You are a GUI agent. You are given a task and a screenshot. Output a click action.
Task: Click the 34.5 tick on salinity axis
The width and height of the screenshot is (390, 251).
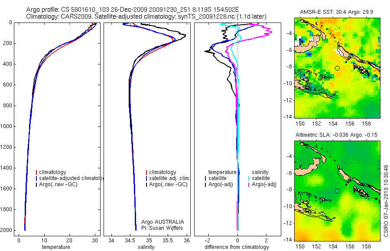[x=130, y=241]
